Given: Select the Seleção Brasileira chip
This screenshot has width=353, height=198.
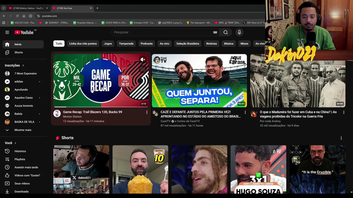Looking at the screenshot, I should click(188, 43).
